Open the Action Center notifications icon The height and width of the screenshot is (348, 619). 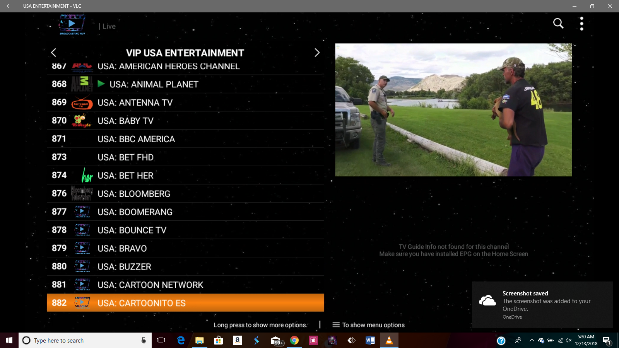[607, 341]
